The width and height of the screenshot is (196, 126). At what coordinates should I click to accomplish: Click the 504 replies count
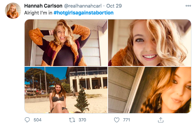[37, 120]
